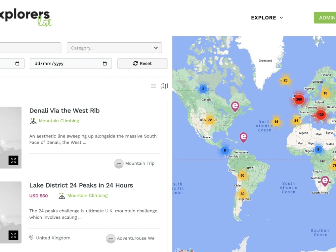
Task: Click the pink pin in eastern Canada
Action: [235, 107]
